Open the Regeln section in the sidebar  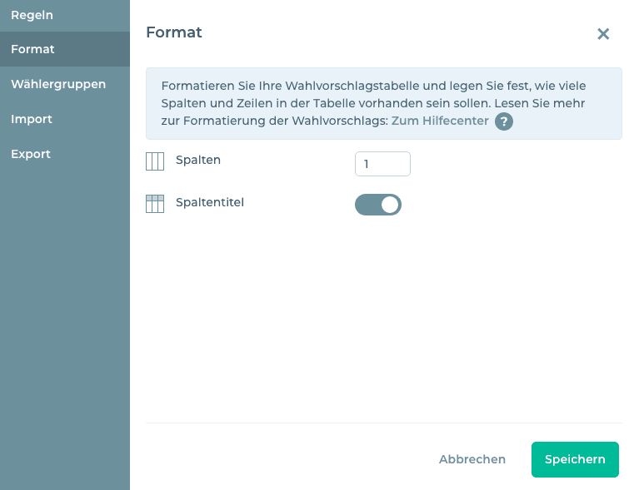[32, 14]
